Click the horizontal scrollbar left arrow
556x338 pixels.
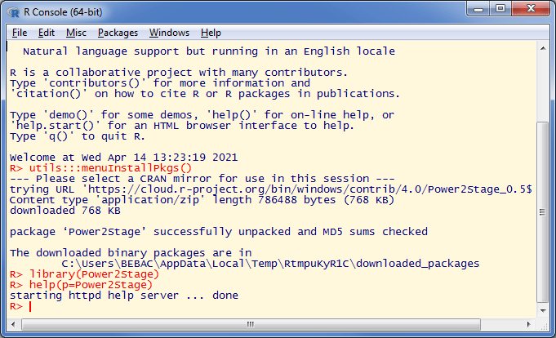11,324
